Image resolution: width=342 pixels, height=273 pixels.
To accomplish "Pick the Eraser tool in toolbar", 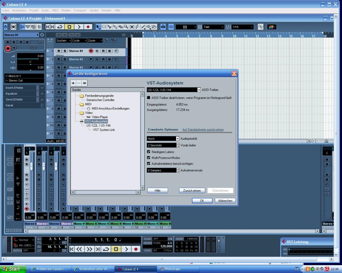I will [120, 27].
